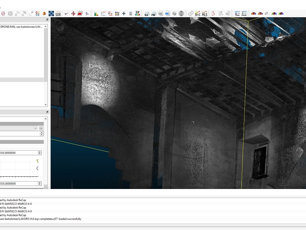This screenshot has height=230, width=306.
Task: Click the stepper of the upper 535.00000000 field
Action: click(x=40, y=153)
